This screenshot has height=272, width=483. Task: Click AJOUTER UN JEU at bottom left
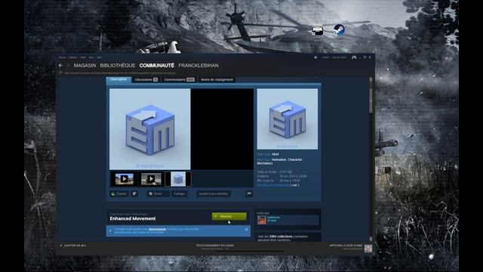click(73, 246)
